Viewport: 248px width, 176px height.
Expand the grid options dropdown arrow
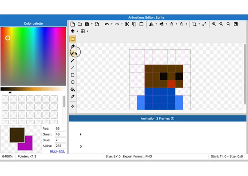click(x=87, y=31)
